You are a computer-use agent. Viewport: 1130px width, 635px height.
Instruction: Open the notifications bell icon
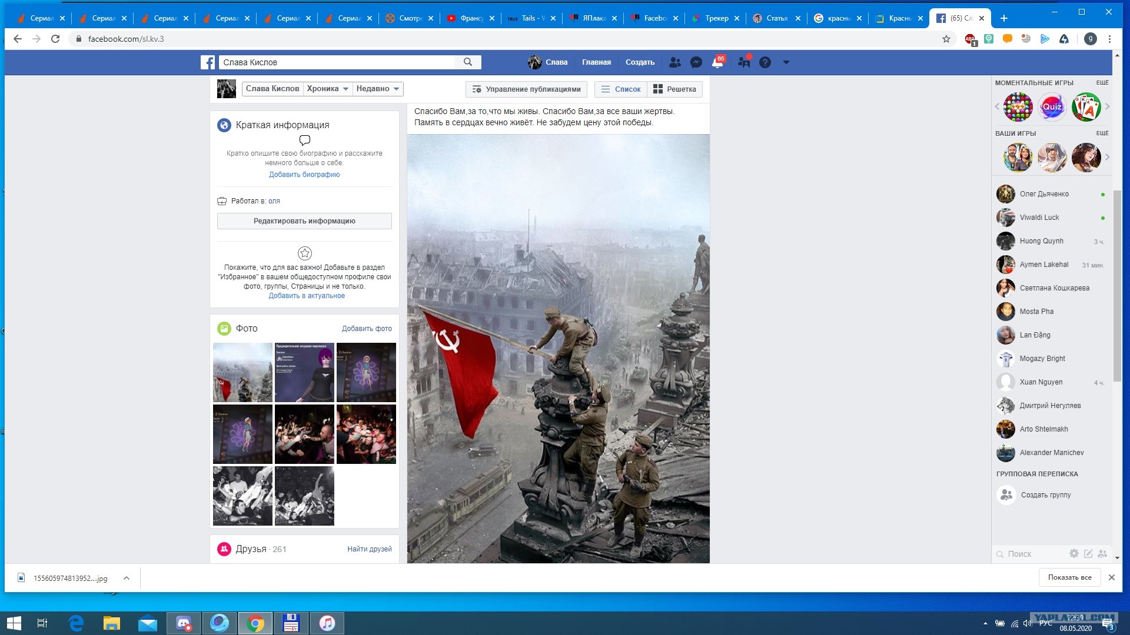717,62
